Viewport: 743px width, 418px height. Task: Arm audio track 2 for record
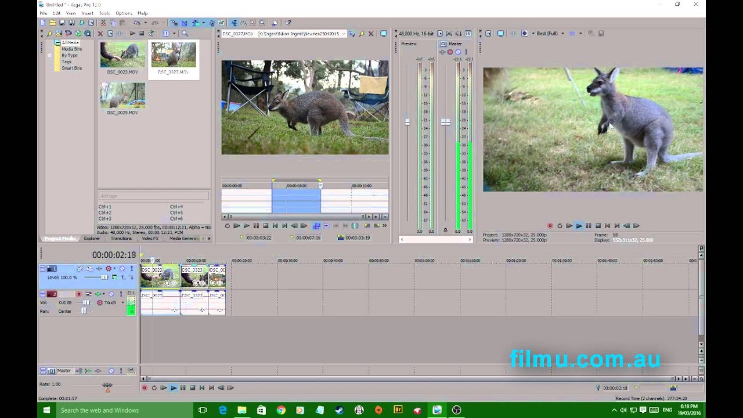(79, 294)
